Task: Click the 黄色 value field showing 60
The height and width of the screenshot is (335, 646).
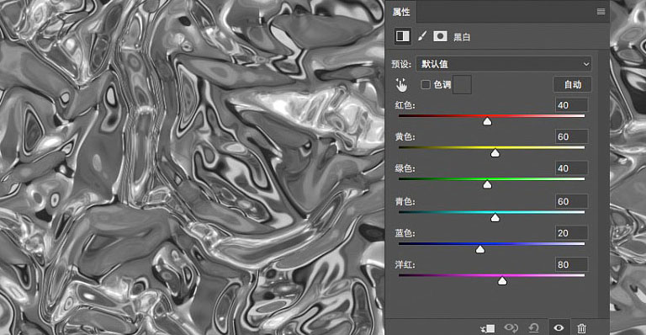Action: [x=571, y=136]
